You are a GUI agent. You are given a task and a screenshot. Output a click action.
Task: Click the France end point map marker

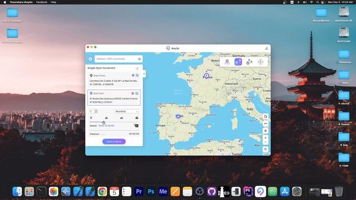pyautogui.click(x=206, y=76)
